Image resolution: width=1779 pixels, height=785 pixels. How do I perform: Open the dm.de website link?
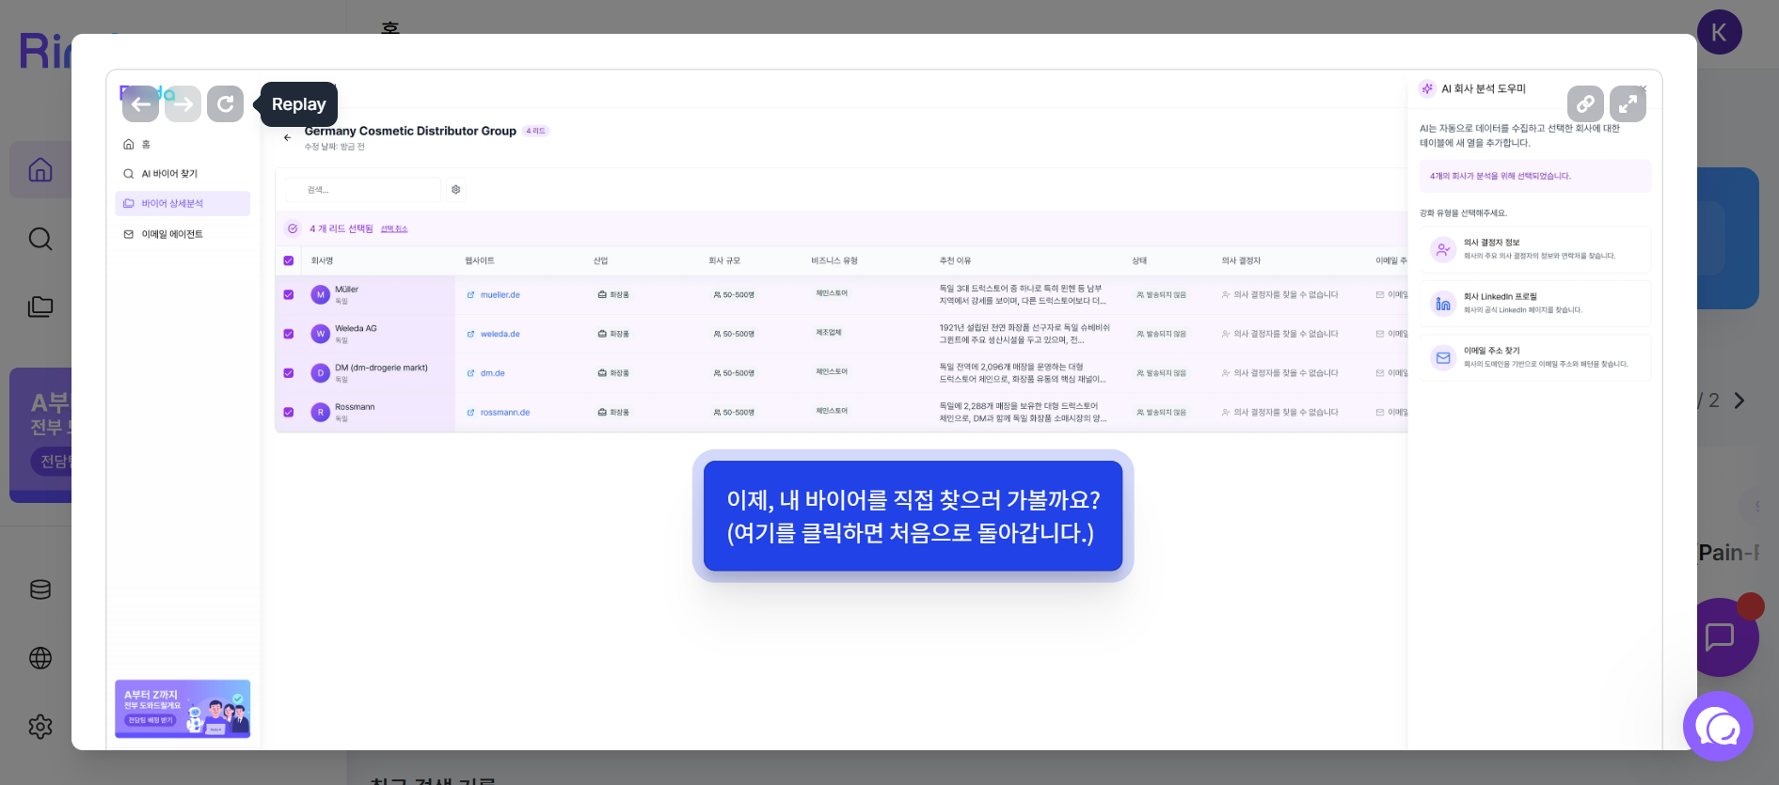coord(492,373)
